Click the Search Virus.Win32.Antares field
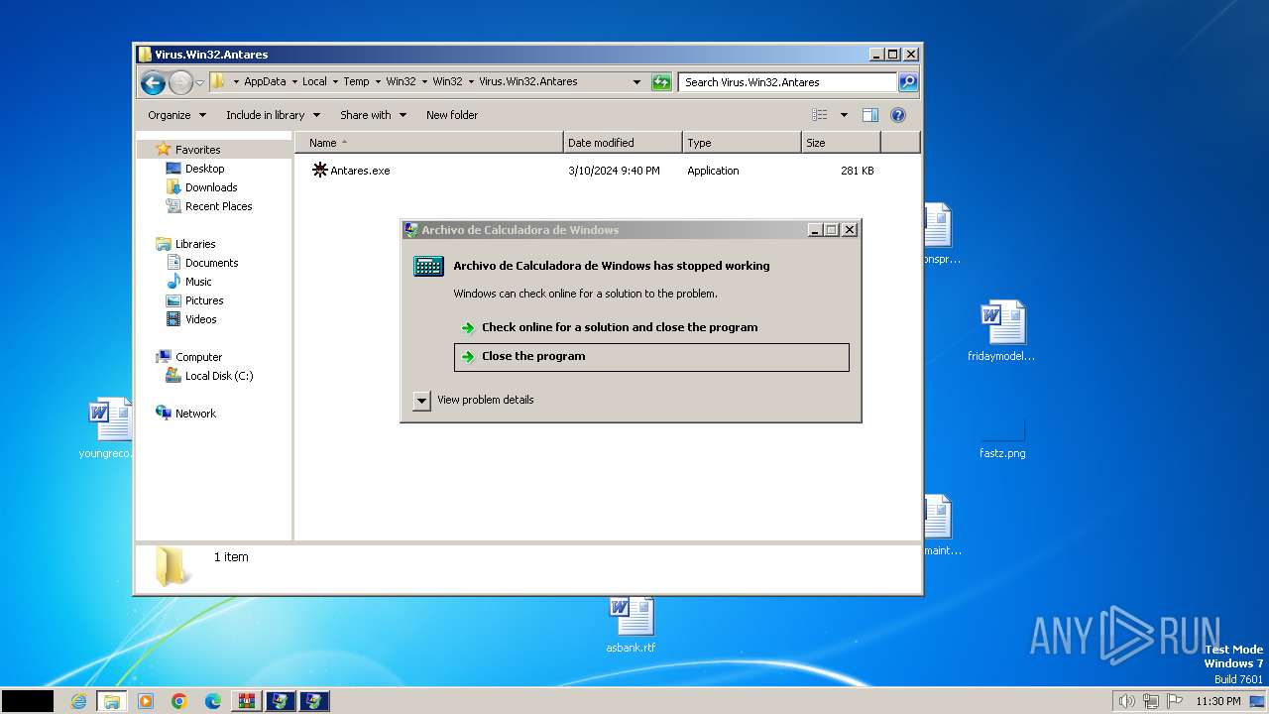This screenshot has height=714, width=1269. click(788, 82)
